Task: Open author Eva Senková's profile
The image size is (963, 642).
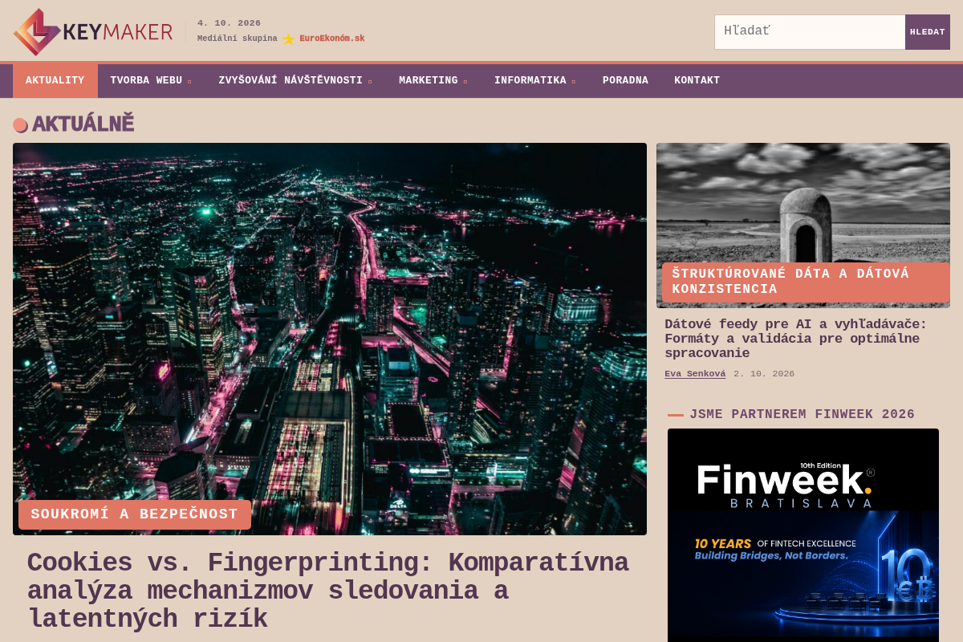Action: tap(695, 374)
